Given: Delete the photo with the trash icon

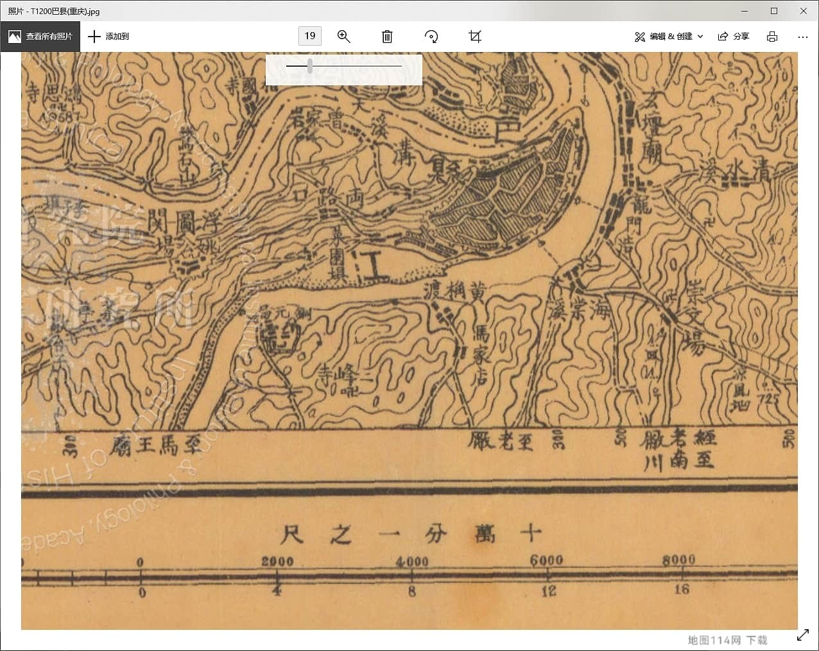Looking at the screenshot, I should click(x=387, y=37).
